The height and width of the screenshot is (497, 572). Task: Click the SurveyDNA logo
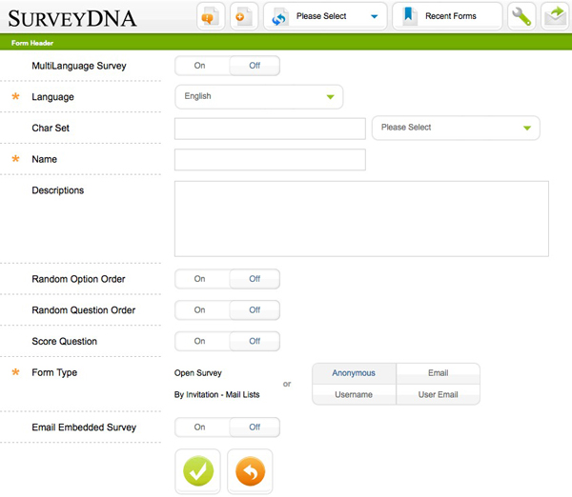71,17
